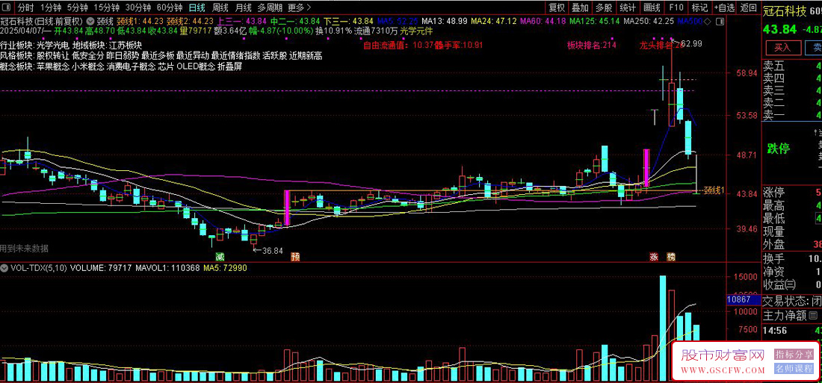Select the 周线 weekly chart tab
Screen dimensions: 822x383
(x=220, y=8)
